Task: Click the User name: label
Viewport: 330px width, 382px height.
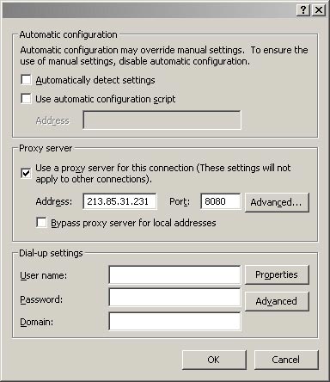Action: (43, 275)
